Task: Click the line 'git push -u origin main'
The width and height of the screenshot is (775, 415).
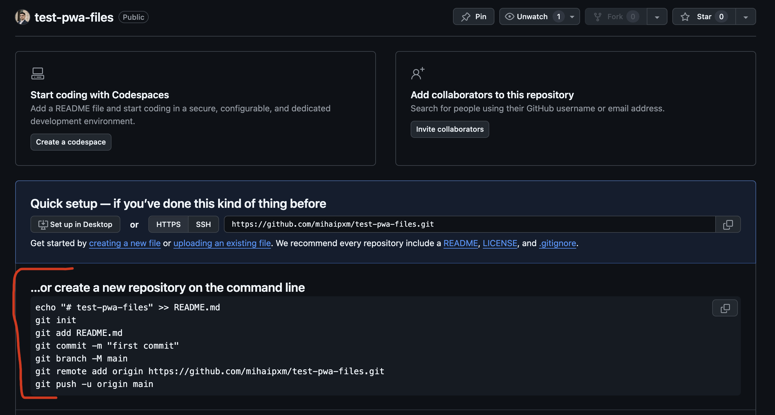Action: coord(94,384)
